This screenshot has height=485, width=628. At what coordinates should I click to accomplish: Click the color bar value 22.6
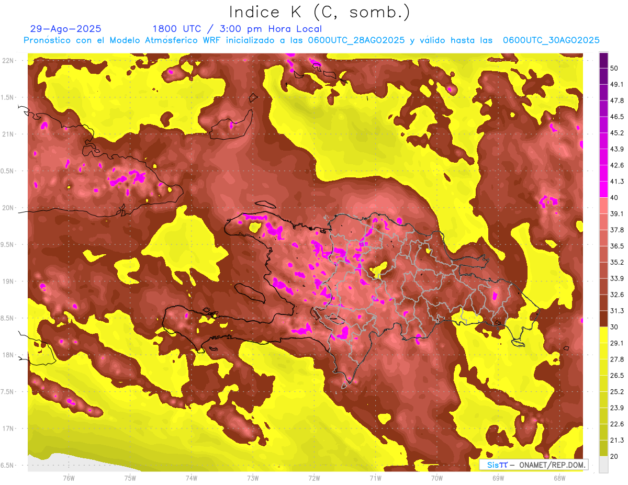pyautogui.click(x=617, y=424)
